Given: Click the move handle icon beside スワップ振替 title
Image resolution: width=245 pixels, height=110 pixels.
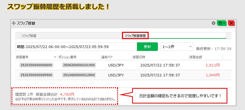Looking at the screenshot, I should 14,23.
